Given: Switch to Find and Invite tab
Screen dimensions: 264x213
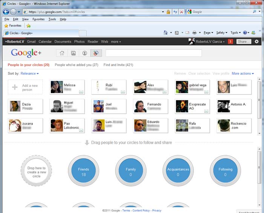Looking at the screenshot, I should (118, 65).
